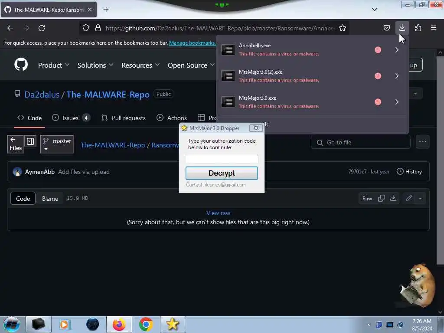
Task: Open the Firefox hamburger menu
Action: (x=434, y=28)
